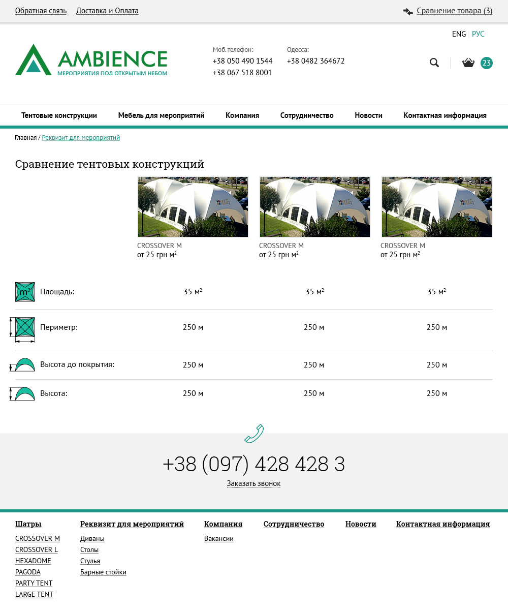Open Мебель для мероприятий menu
Image resolution: width=508 pixels, height=612 pixels.
pos(161,115)
